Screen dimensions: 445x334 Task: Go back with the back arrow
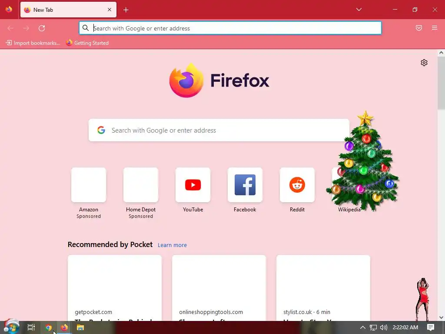(10, 28)
